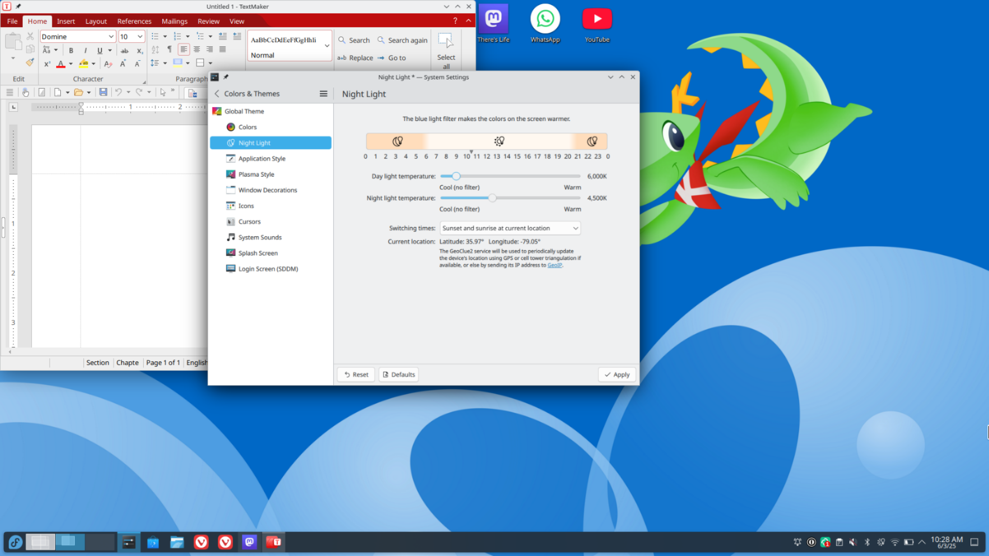Click the Clear formatting eraser icon

click(x=108, y=64)
